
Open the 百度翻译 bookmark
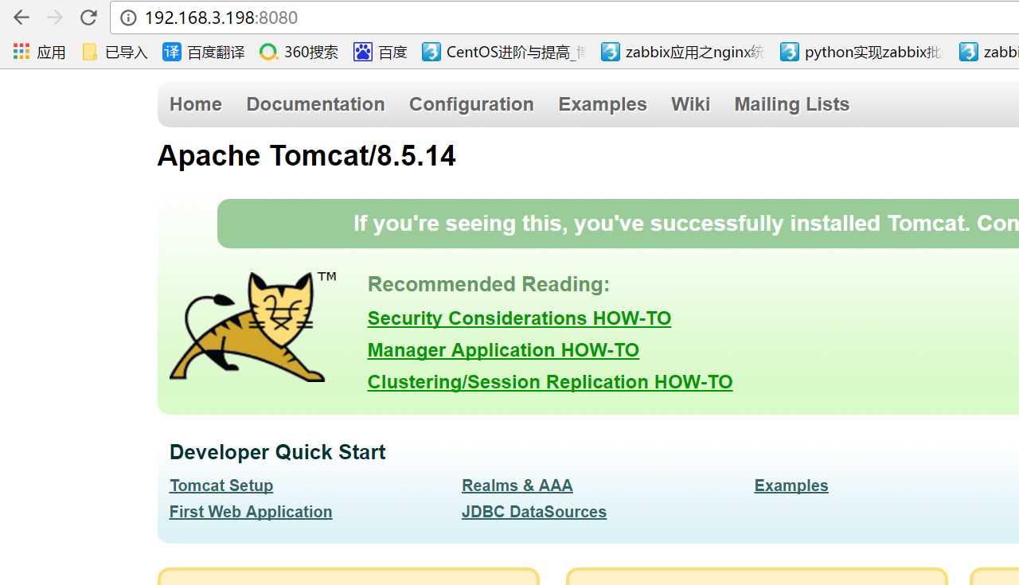pos(204,53)
